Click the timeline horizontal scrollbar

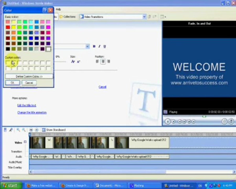click(99, 172)
